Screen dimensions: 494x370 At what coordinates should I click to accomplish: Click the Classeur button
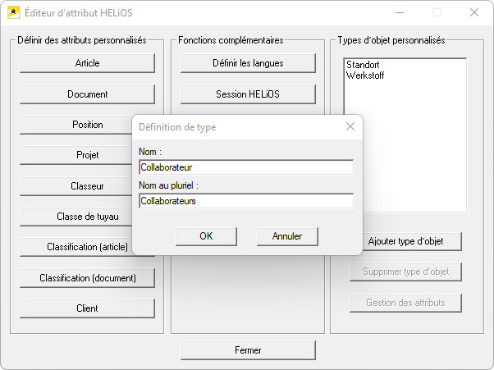pyautogui.click(x=75, y=185)
